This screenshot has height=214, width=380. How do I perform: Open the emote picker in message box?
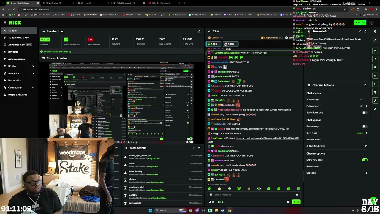click(x=297, y=195)
